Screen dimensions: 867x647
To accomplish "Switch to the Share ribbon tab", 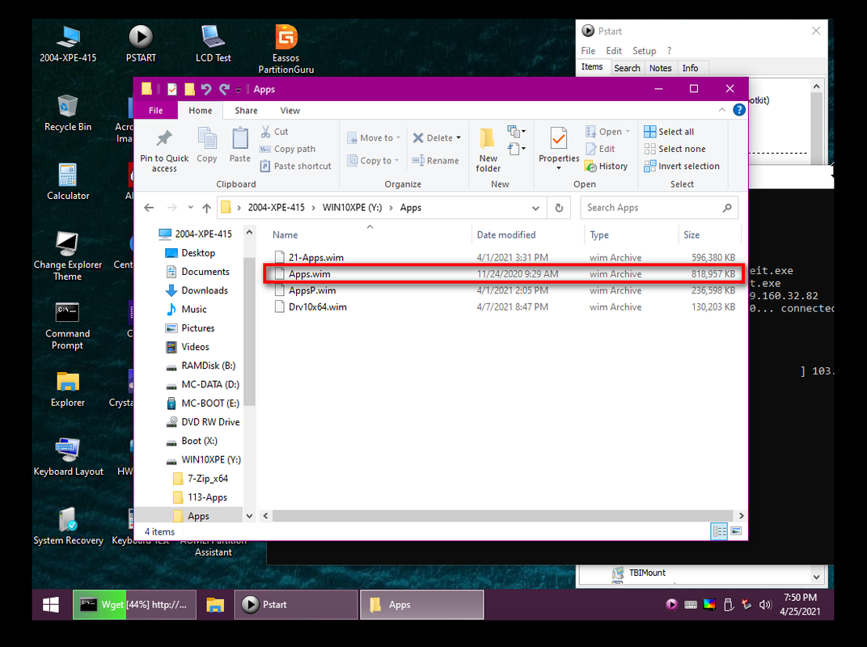I will click(x=246, y=111).
